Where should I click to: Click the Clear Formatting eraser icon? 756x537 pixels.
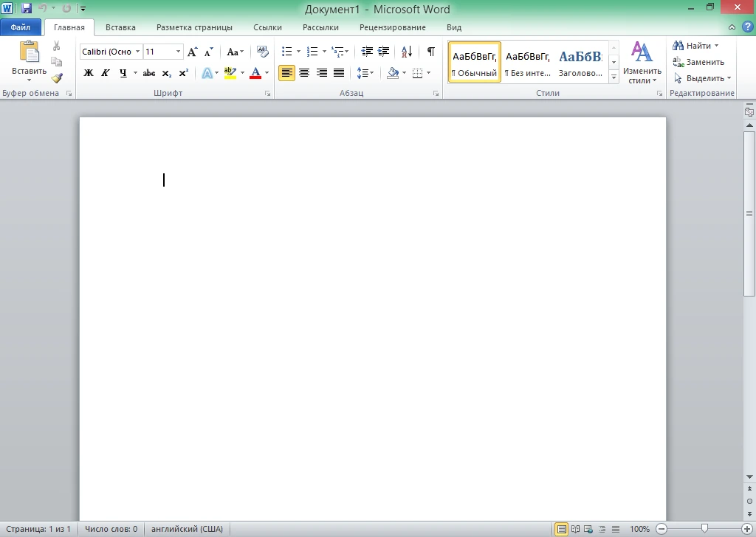point(262,52)
